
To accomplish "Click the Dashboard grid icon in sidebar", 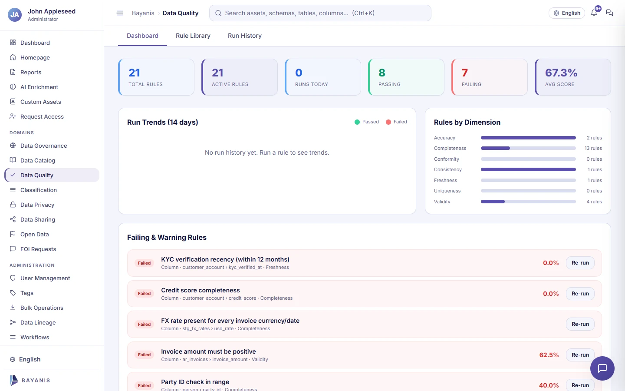I will pos(13,43).
